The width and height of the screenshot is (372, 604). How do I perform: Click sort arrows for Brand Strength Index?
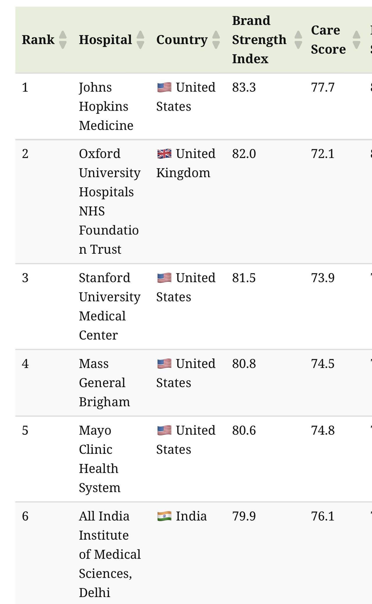pyautogui.click(x=298, y=40)
